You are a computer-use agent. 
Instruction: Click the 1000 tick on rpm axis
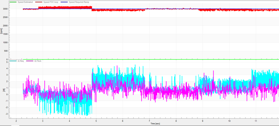[x=6, y=42]
